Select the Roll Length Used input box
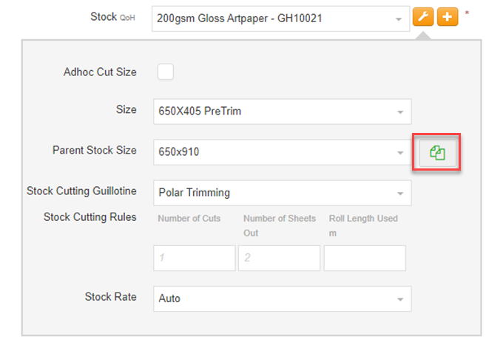The height and width of the screenshot is (342, 486). tap(365, 258)
